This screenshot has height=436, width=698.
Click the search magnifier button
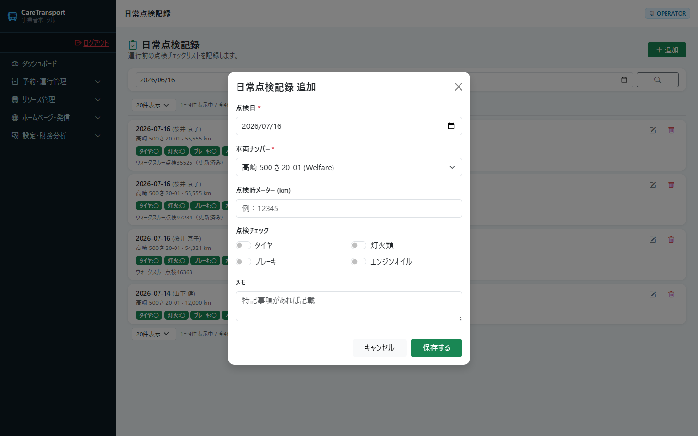657,80
